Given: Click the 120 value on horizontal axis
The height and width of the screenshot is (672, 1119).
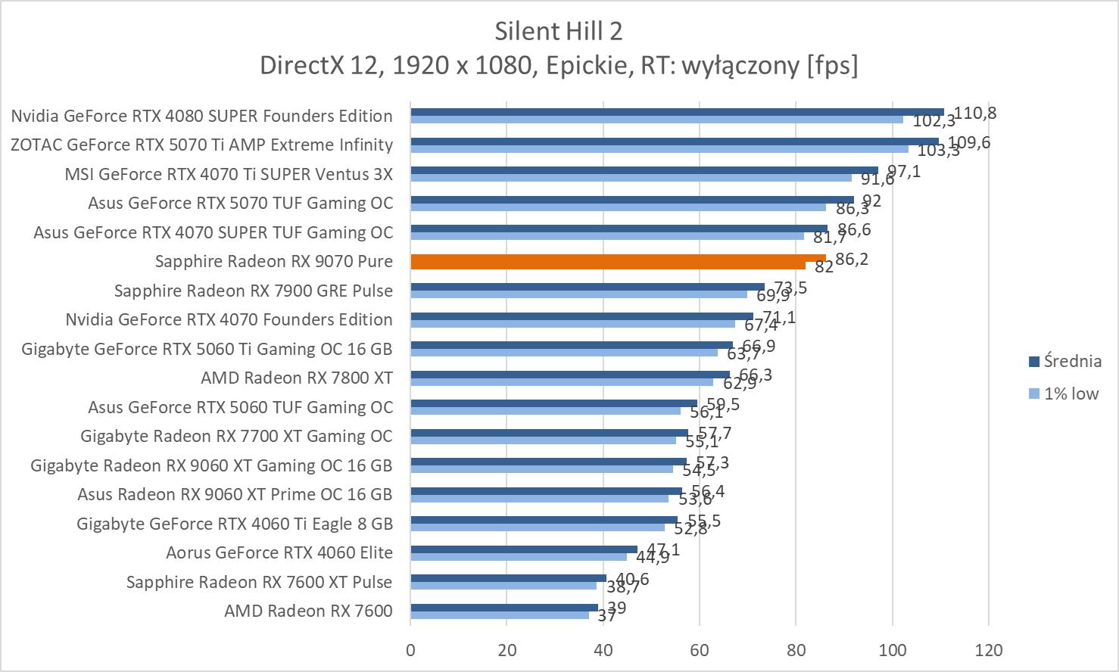Looking at the screenshot, I should click(x=989, y=650).
